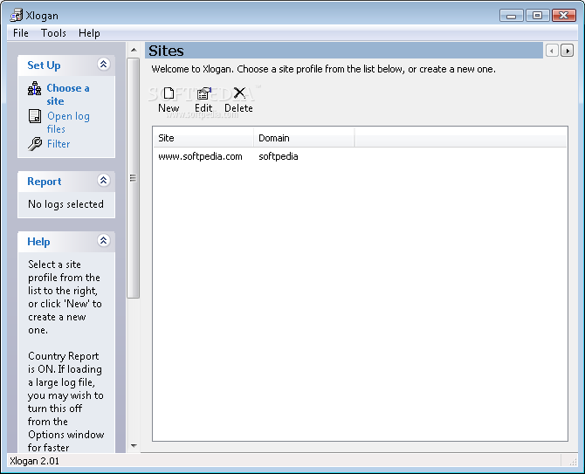Click the sidebar scrollbar down arrow
The height and width of the screenshot is (474, 585).
[134, 446]
